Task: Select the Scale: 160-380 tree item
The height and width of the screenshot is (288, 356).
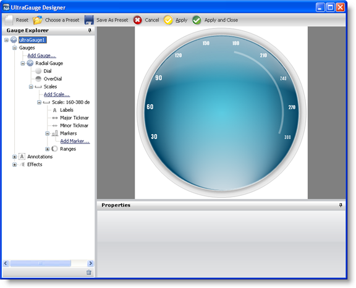Action: tap(70, 102)
